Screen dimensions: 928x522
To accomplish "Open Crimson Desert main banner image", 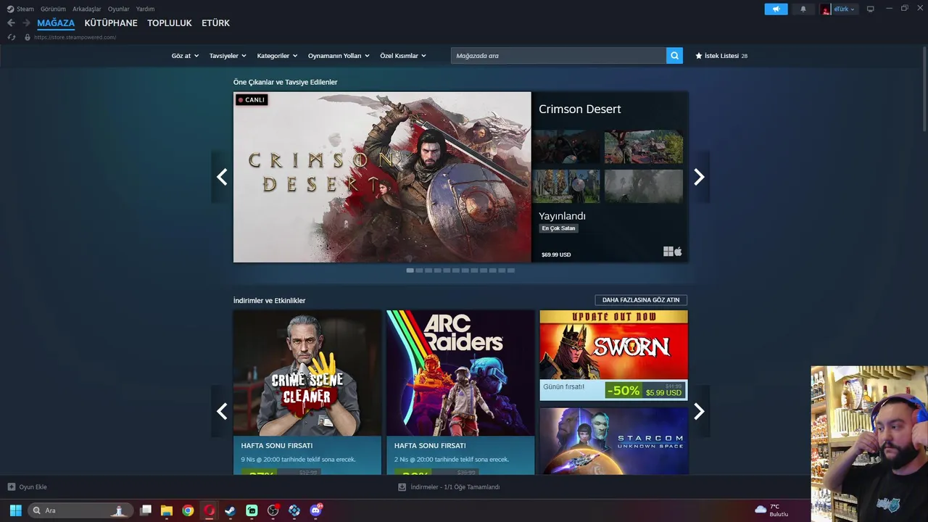I will coord(382,177).
